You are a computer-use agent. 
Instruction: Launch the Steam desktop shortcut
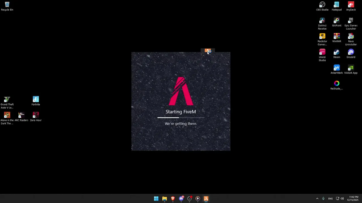(x=337, y=54)
